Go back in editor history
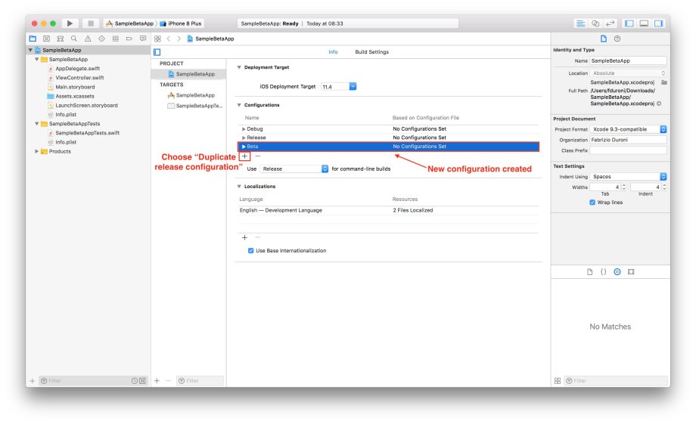The image size is (696, 424). [x=169, y=39]
